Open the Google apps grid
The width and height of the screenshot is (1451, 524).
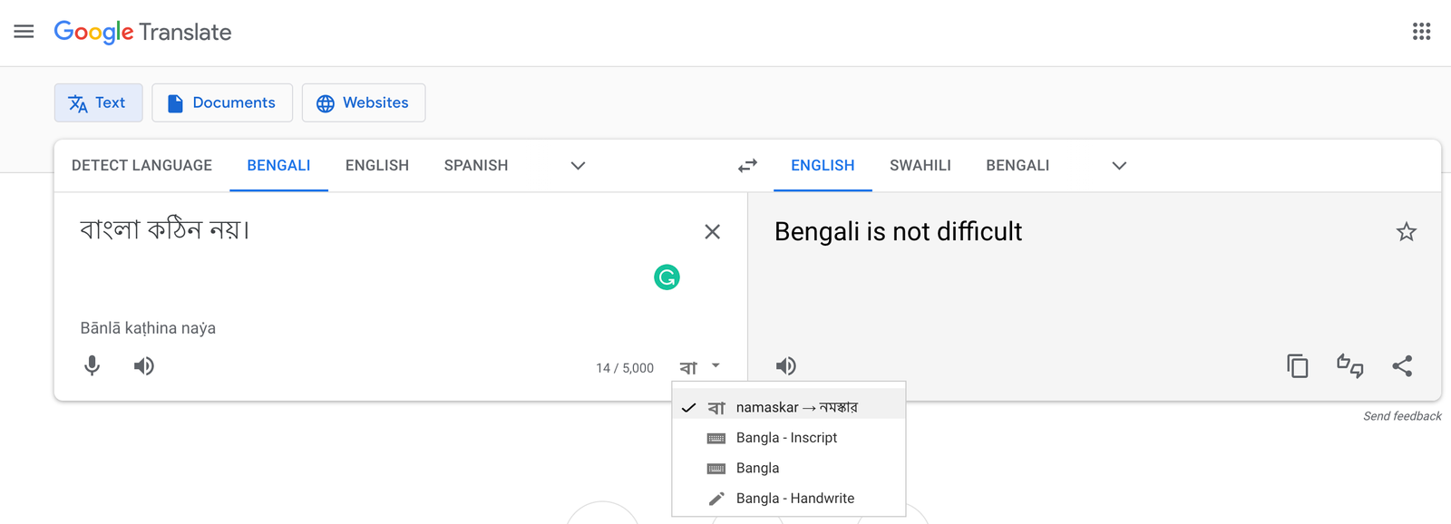pos(1421,32)
